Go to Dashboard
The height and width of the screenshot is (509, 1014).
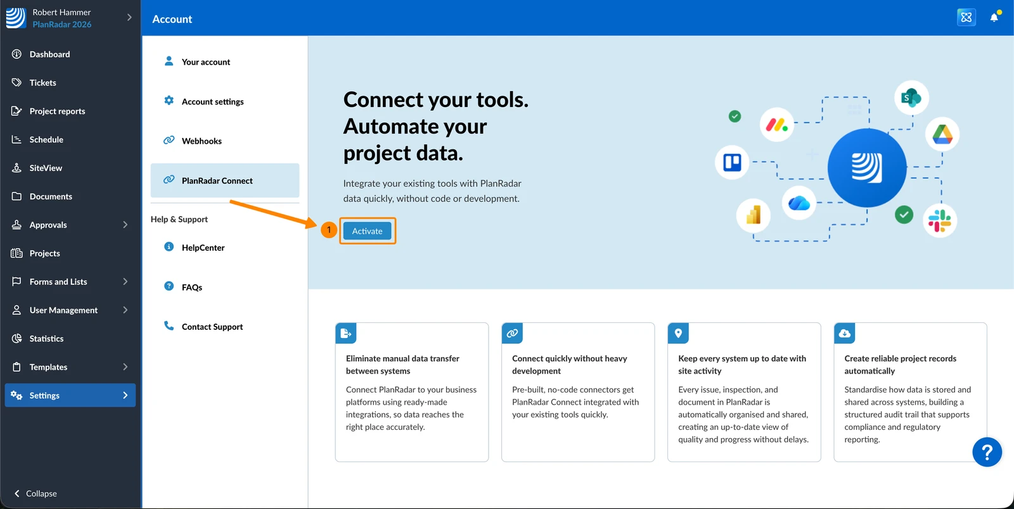[49, 54]
